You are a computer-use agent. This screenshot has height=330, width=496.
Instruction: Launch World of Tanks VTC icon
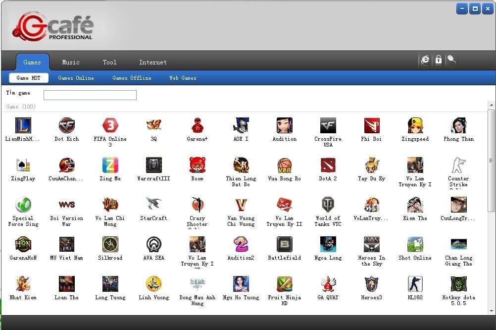328,205
